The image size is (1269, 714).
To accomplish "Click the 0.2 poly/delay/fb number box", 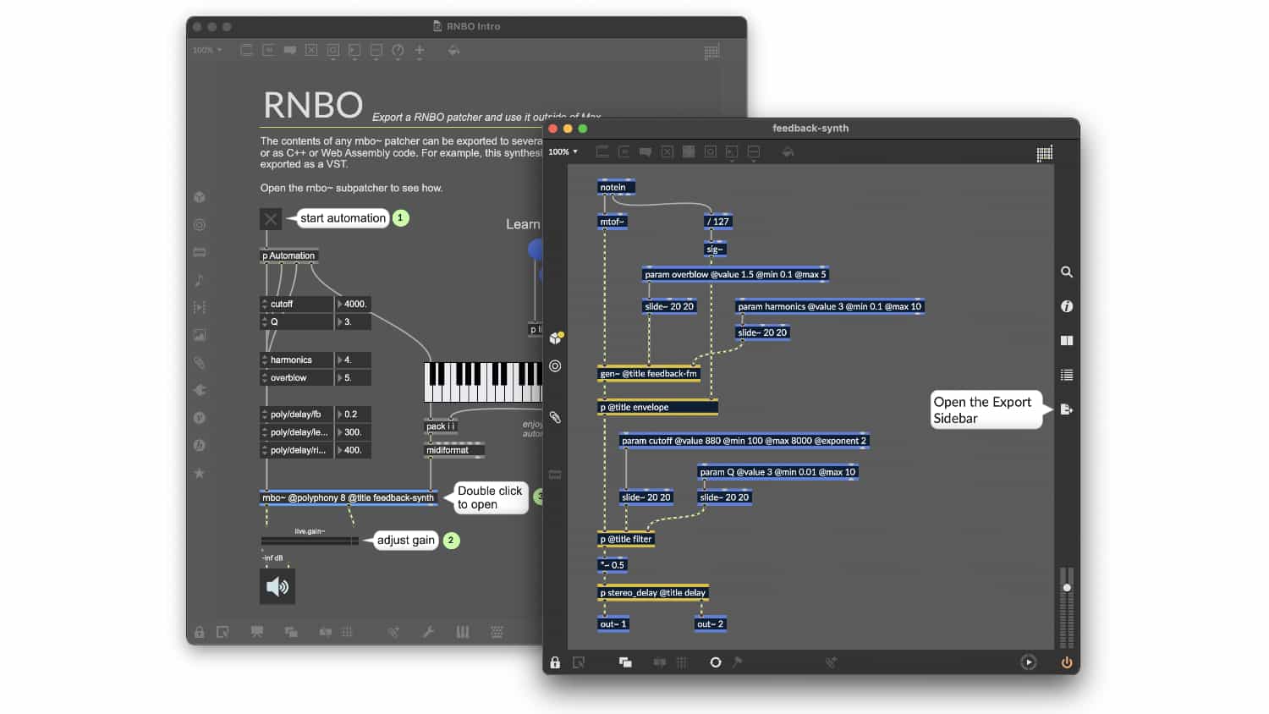I will point(354,414).
